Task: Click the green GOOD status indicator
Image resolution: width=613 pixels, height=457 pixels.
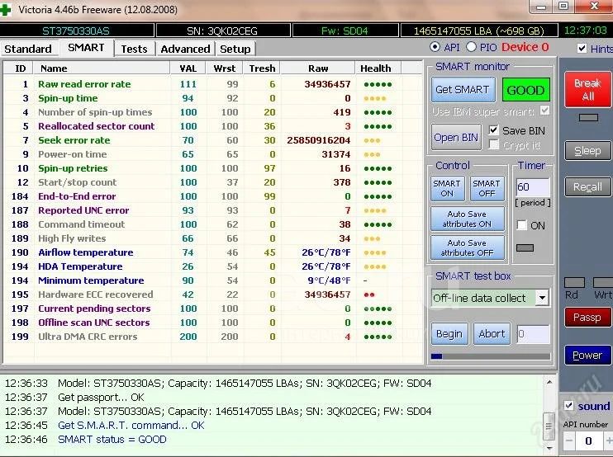Action: pos(525,90)
